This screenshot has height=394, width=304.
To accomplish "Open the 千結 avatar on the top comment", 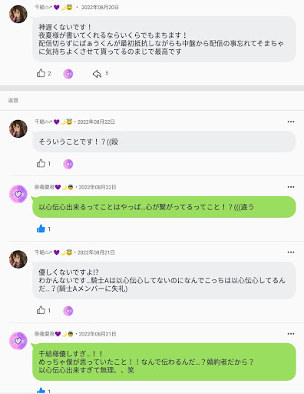I will [x=18, y=14].
